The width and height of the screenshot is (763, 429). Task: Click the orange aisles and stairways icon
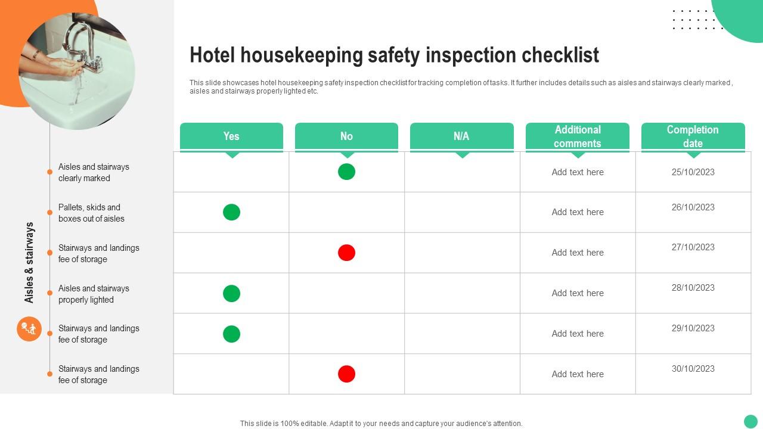pyautogui.click(x=29, y=329)
